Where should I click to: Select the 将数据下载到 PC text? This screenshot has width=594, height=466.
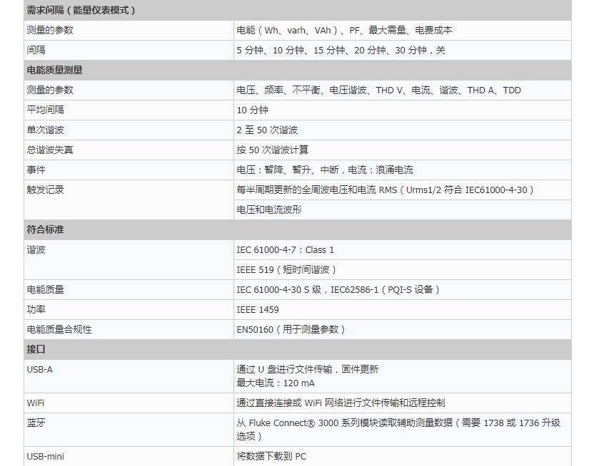click(x=271, y=457)
